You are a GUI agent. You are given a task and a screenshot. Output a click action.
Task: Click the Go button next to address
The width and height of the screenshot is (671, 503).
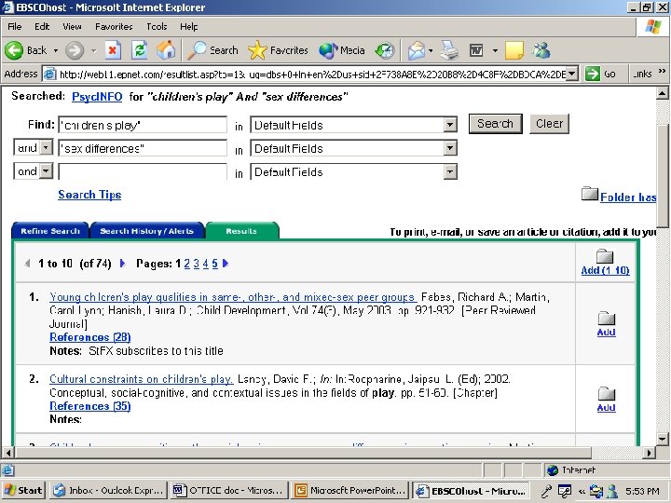pos(600,74)
